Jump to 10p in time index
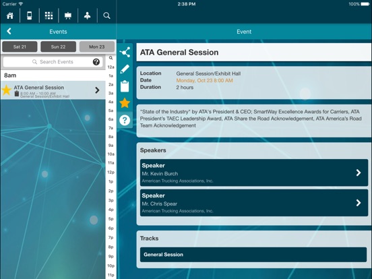This screenshot has height=279, width=372. [111, 266]
